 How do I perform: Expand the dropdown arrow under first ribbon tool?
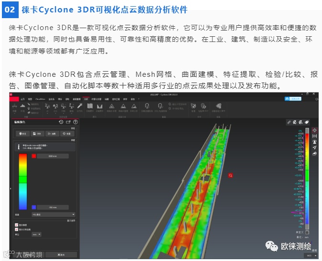[x=14, y=114]
